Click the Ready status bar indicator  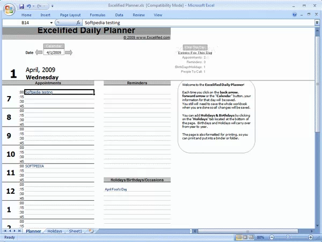pyautogui.click(x=10, y=238)
